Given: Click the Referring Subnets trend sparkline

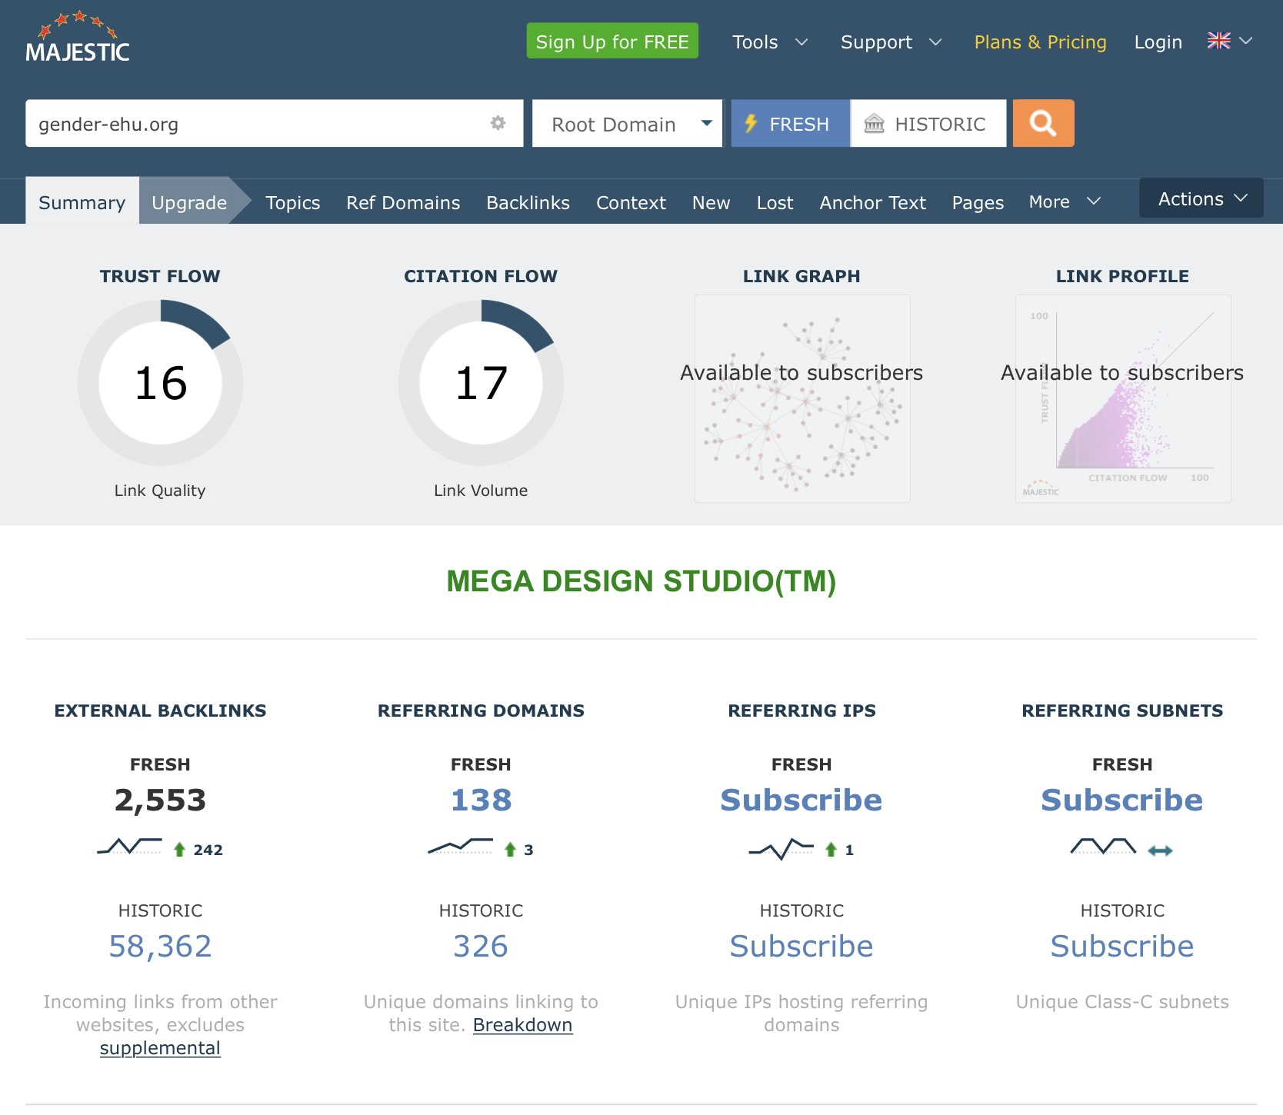Looking at the screenshot, I should click(x=1103, y=847).
